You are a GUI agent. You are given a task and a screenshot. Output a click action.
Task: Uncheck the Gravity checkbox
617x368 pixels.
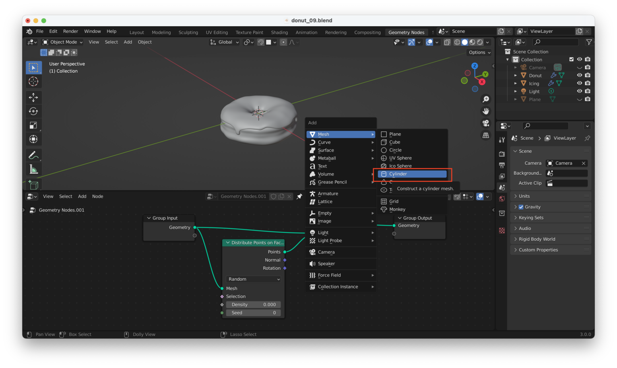[521, 207]
